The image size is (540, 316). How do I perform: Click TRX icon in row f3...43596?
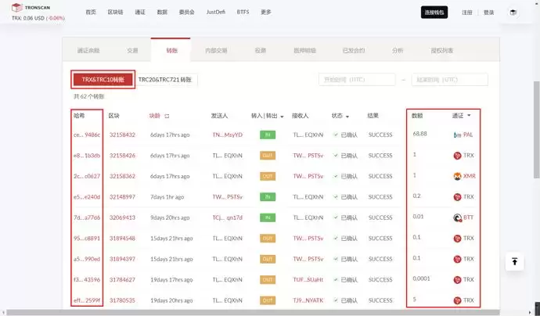point(457,279)
